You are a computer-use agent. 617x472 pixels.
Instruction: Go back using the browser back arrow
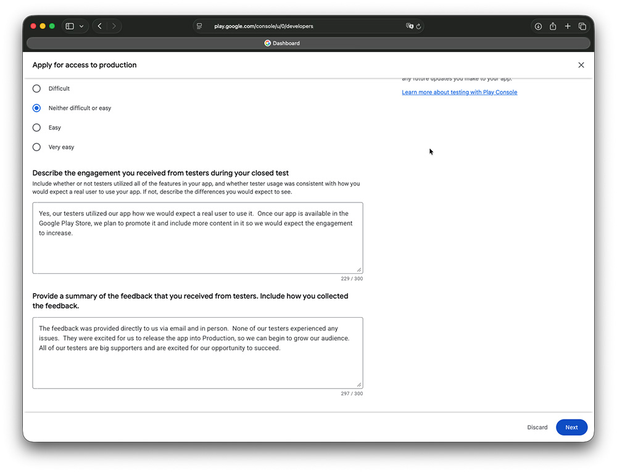coord(100,26)
